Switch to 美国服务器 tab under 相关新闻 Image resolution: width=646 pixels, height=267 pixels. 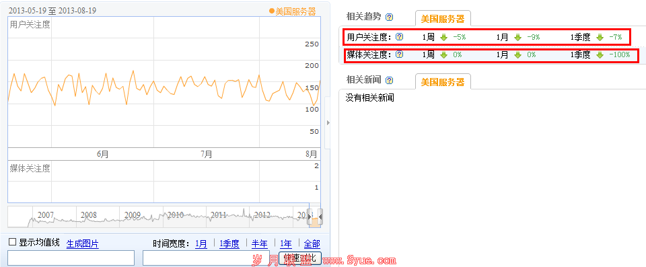coord(443,81)
